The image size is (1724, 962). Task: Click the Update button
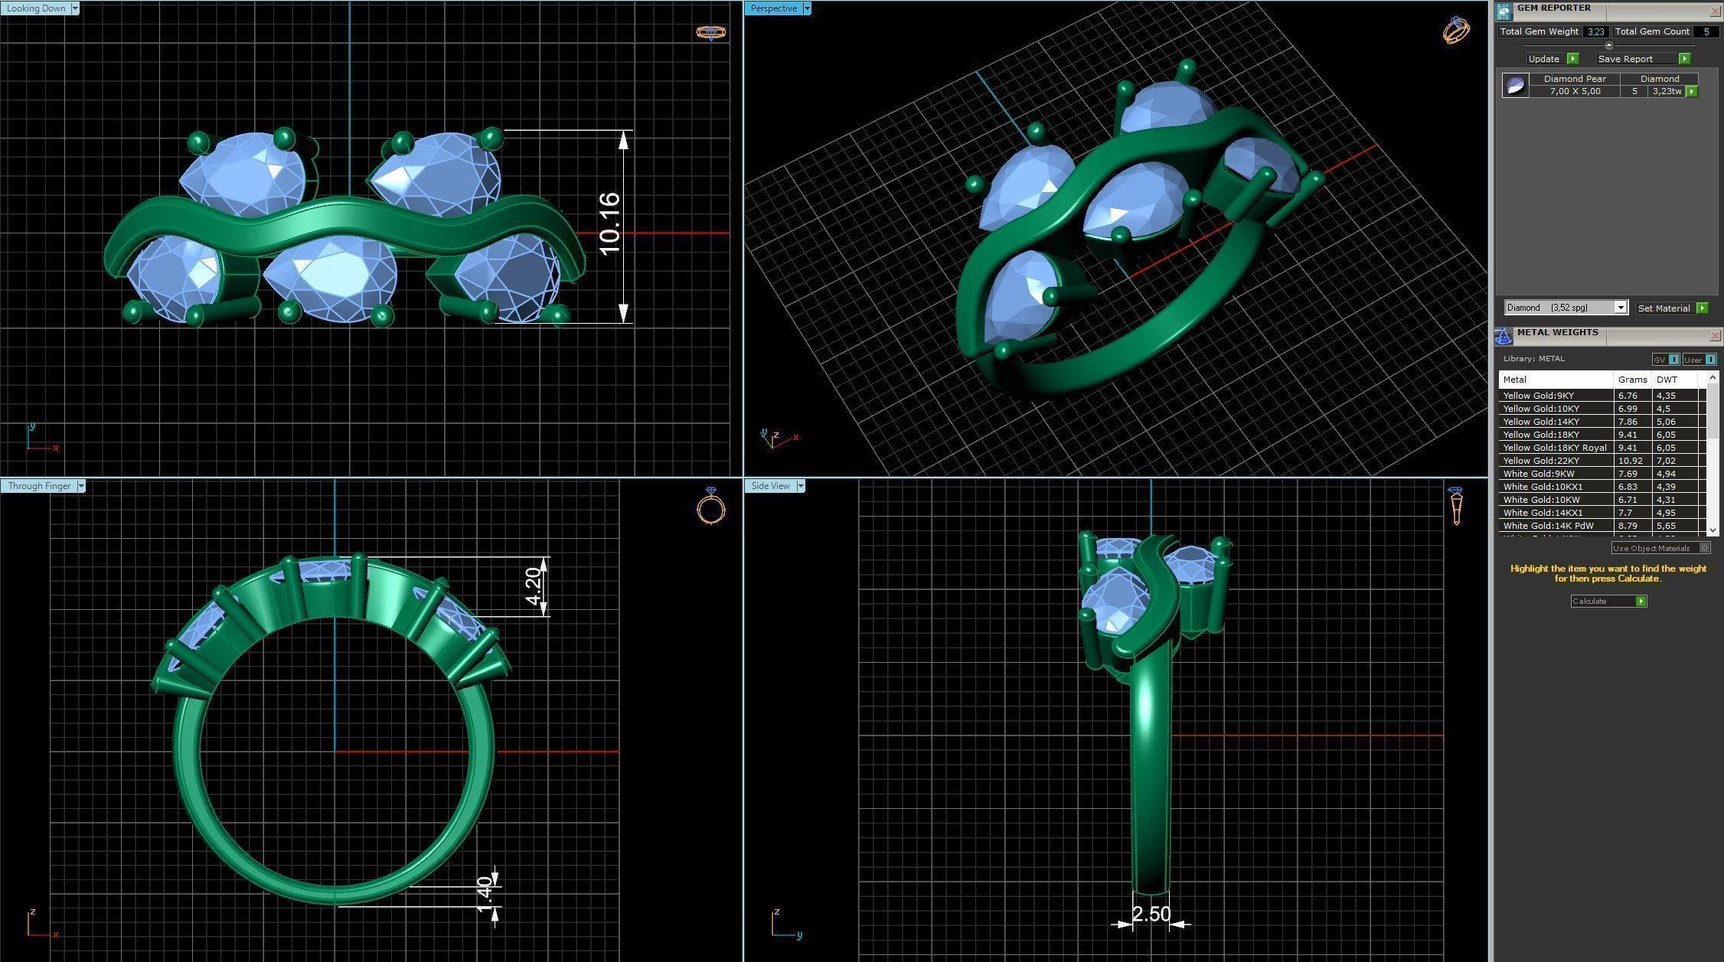click(1545, 59)
